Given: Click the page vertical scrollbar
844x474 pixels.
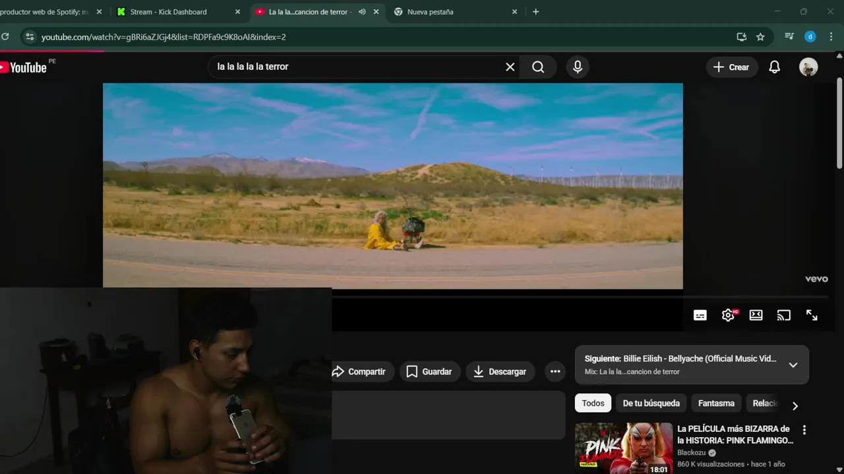Looking at the screenshot, I should tap(839, 122).
